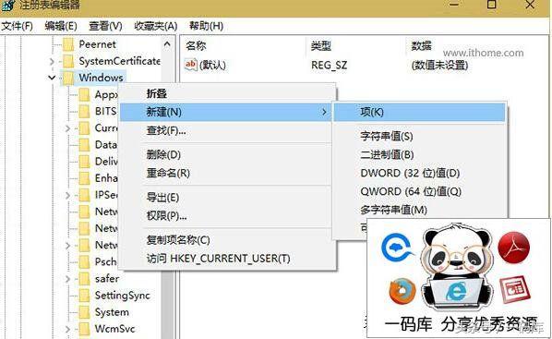The image size is (552, 339).
Task: Click the tree scrollbar up arrow
Action: tap(167, 44)
